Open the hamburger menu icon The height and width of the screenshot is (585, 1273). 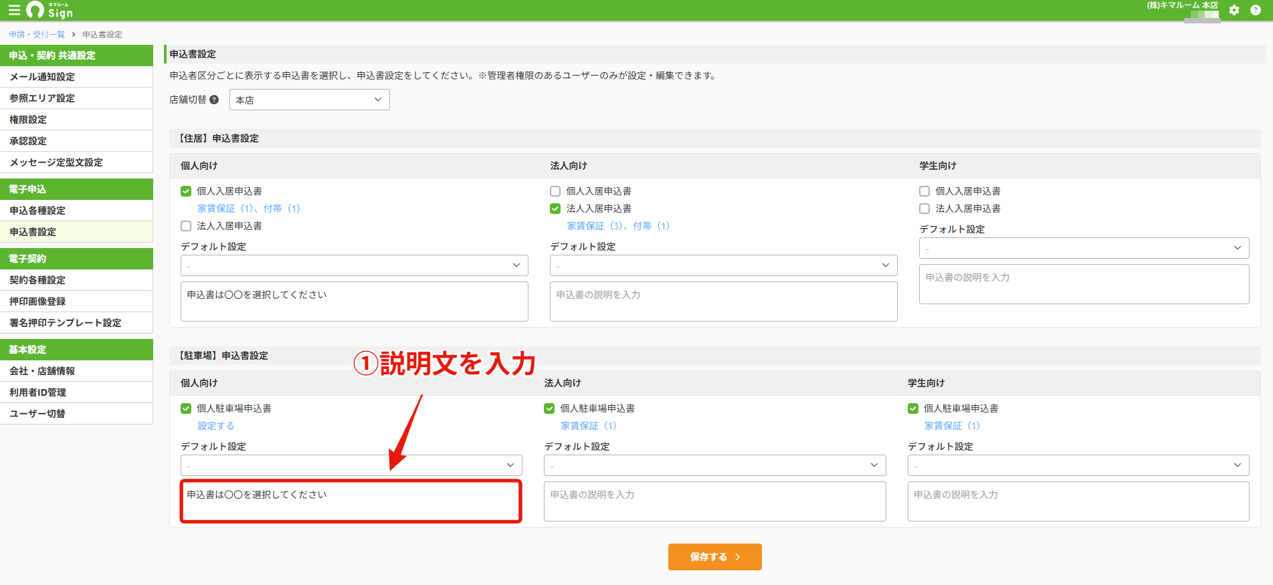[x=14, y=10]
